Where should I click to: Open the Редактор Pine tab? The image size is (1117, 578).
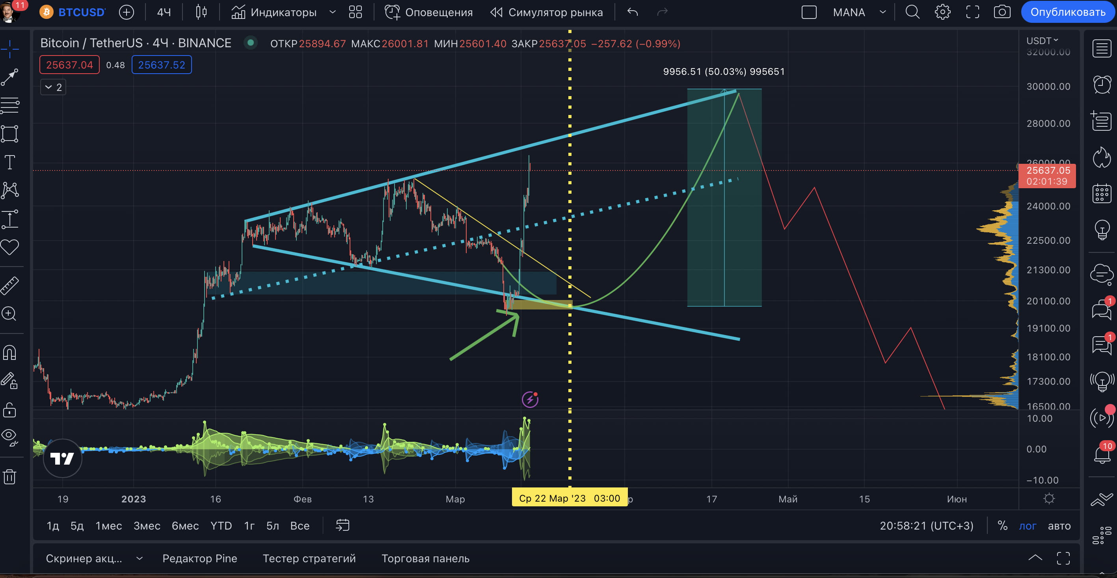pos(199,558)
